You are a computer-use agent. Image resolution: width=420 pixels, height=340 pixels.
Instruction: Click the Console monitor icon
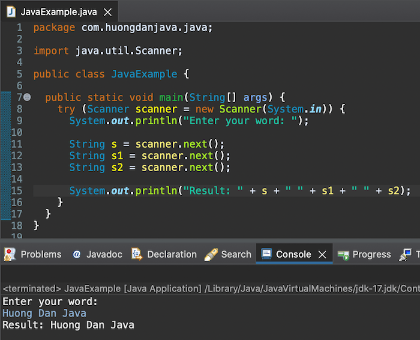pos(266,254)
